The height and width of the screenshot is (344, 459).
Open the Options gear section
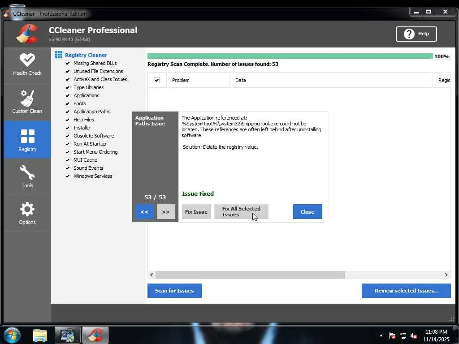coord(27,213)
